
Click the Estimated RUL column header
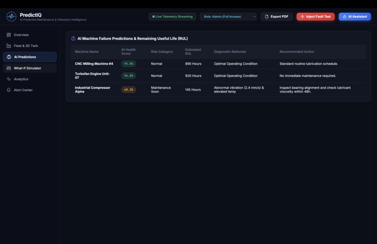click(193, 52)
